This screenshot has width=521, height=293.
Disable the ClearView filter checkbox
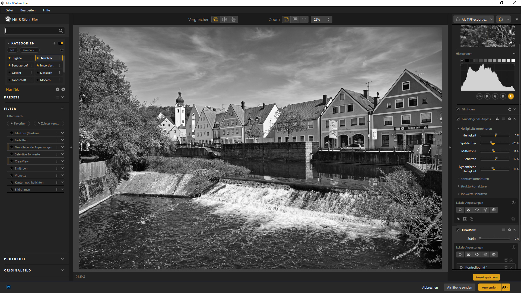point(458,230)
